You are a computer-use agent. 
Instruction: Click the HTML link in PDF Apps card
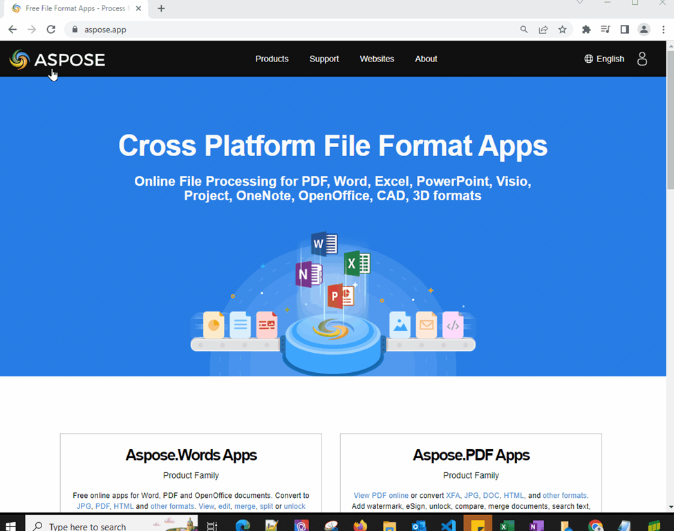click(514, 495)
